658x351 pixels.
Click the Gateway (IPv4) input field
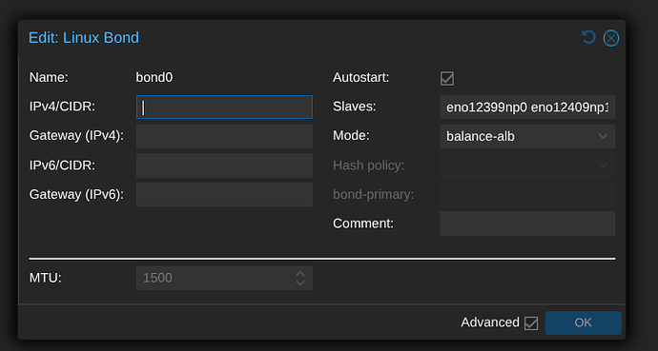pos(224,136)
